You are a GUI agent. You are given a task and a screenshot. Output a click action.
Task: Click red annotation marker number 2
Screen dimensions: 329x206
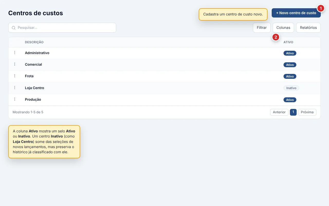tap(276, 37)
